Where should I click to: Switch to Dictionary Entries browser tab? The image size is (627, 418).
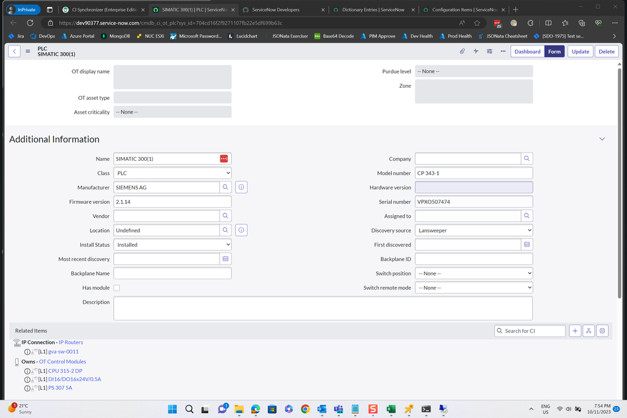[x=373, y=9]
